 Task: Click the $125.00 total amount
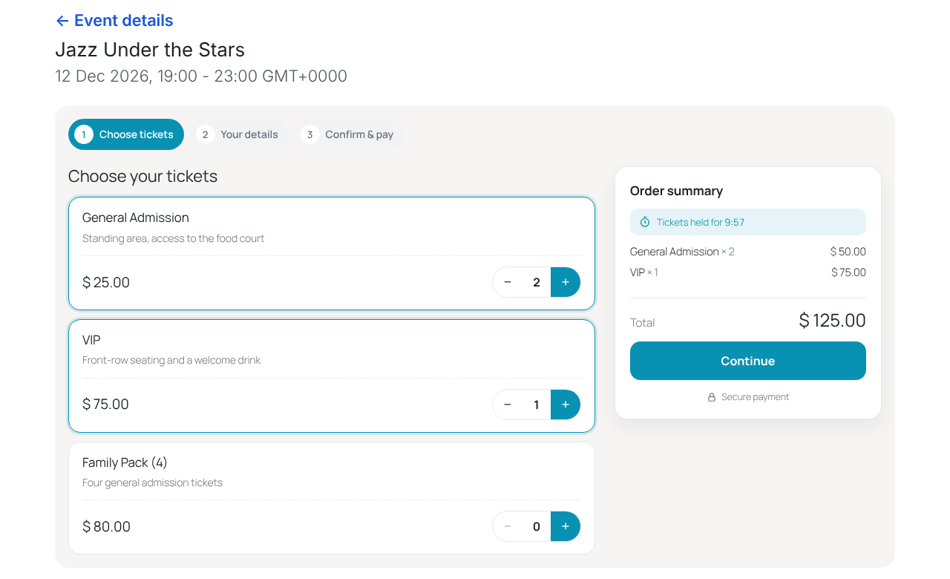(832, 321)
